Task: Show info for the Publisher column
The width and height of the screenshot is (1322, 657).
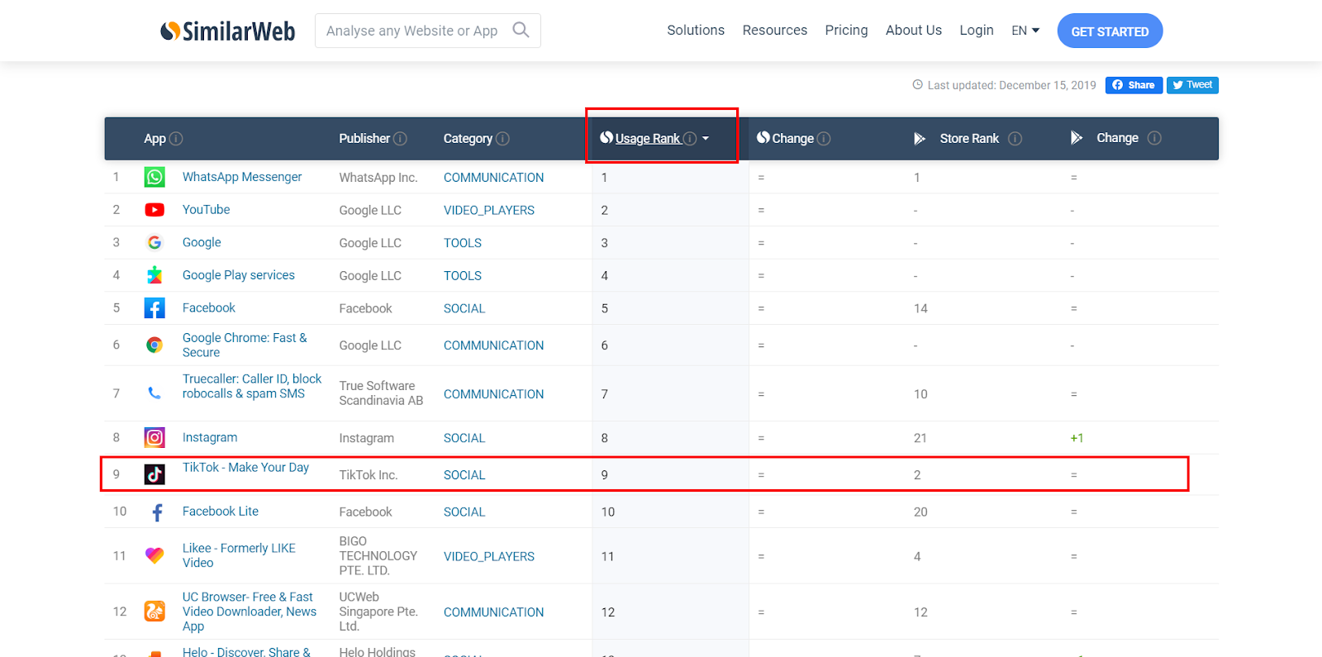Action: point(401,139)
